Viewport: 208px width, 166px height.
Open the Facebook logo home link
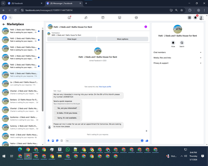click(4, 17)
